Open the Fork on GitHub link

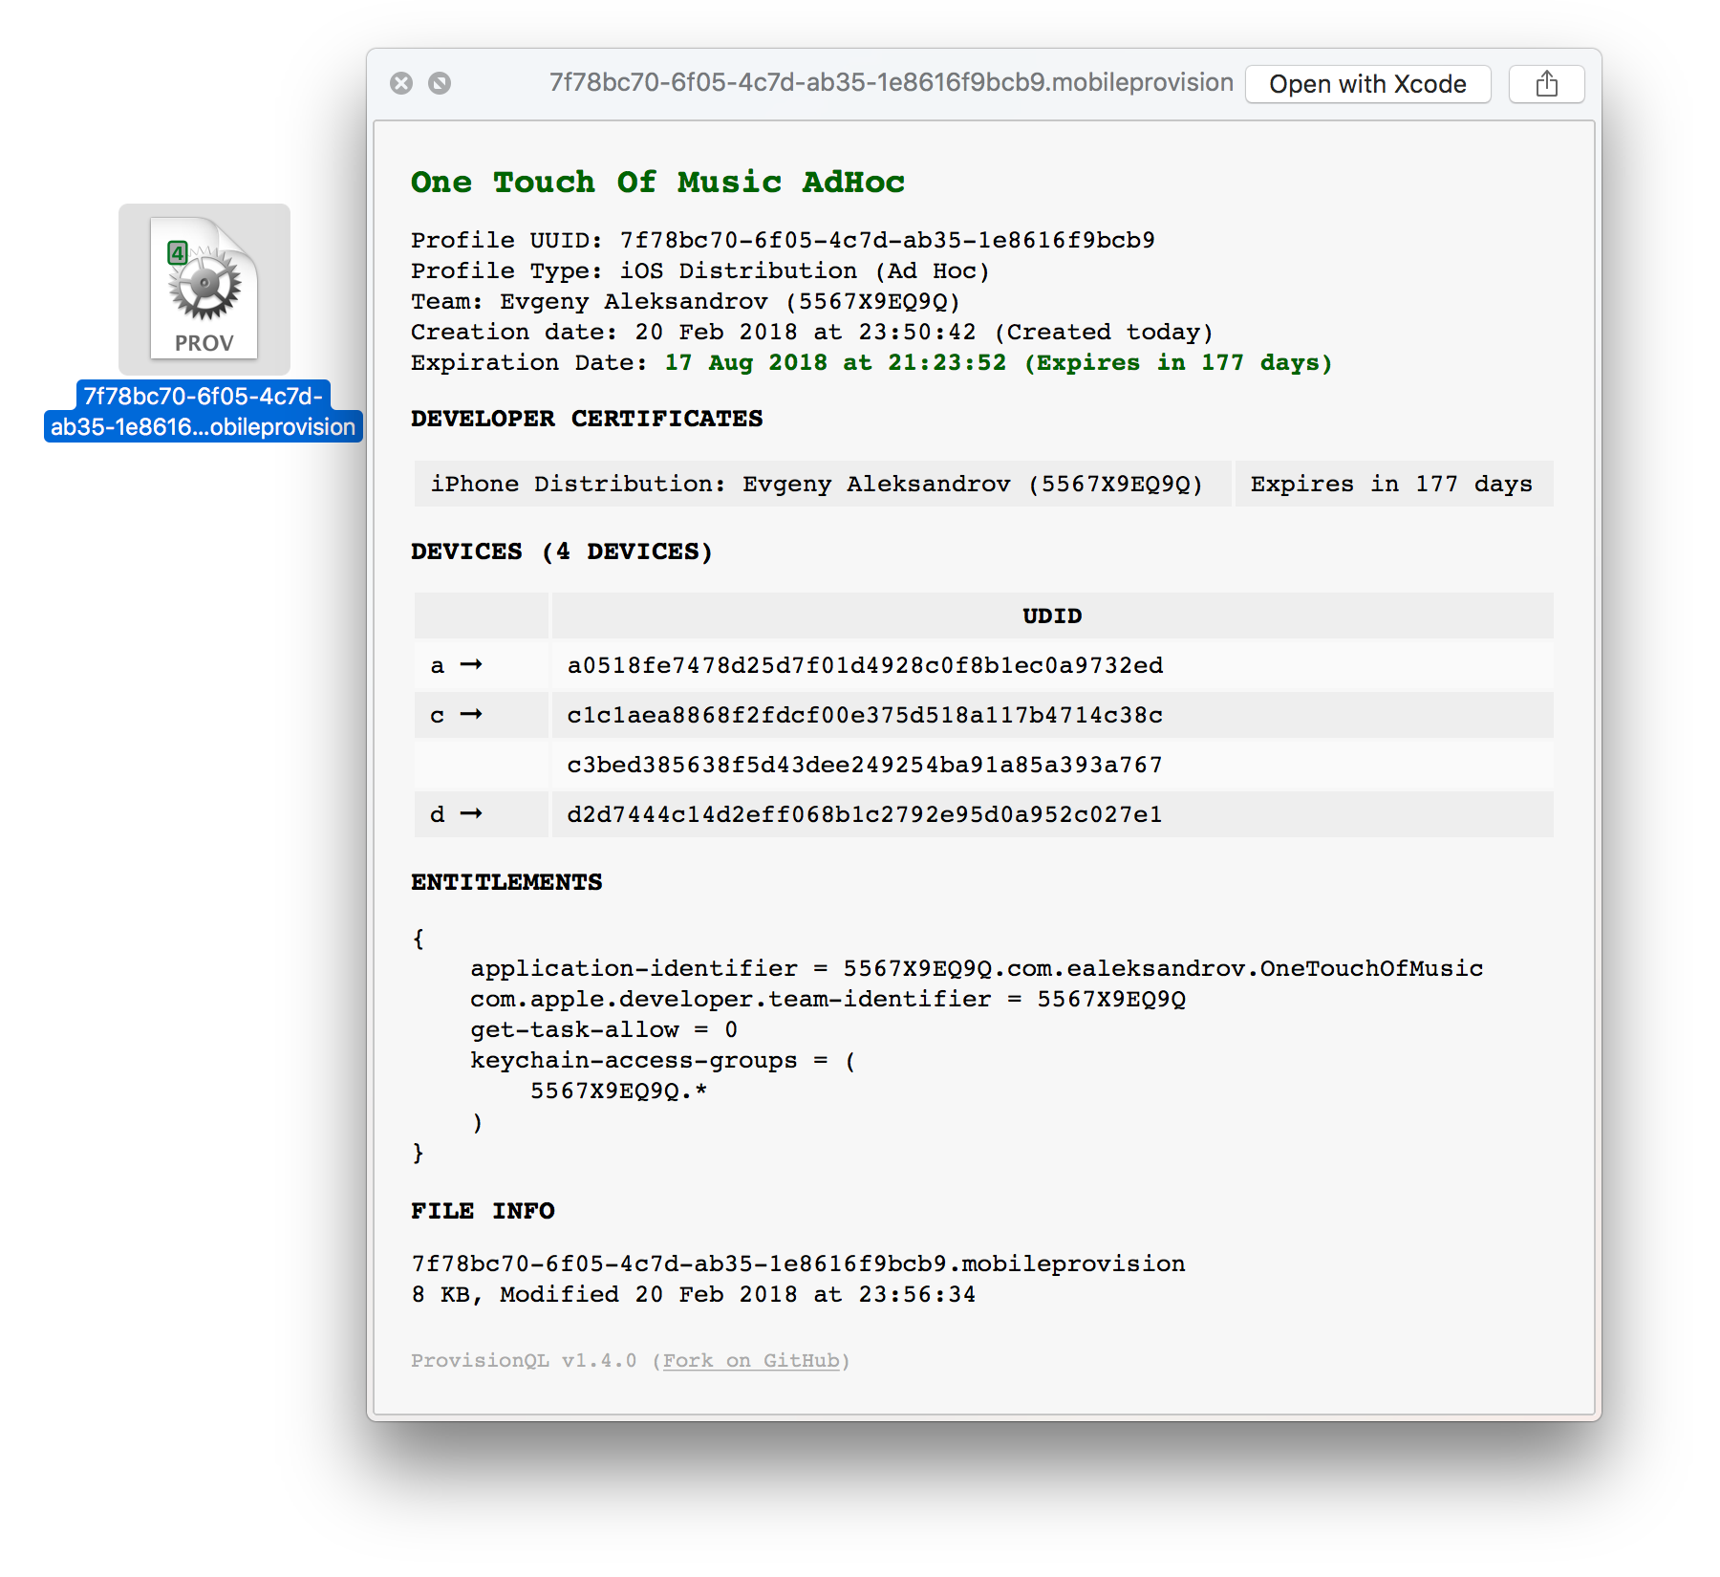click(751, 1360)
